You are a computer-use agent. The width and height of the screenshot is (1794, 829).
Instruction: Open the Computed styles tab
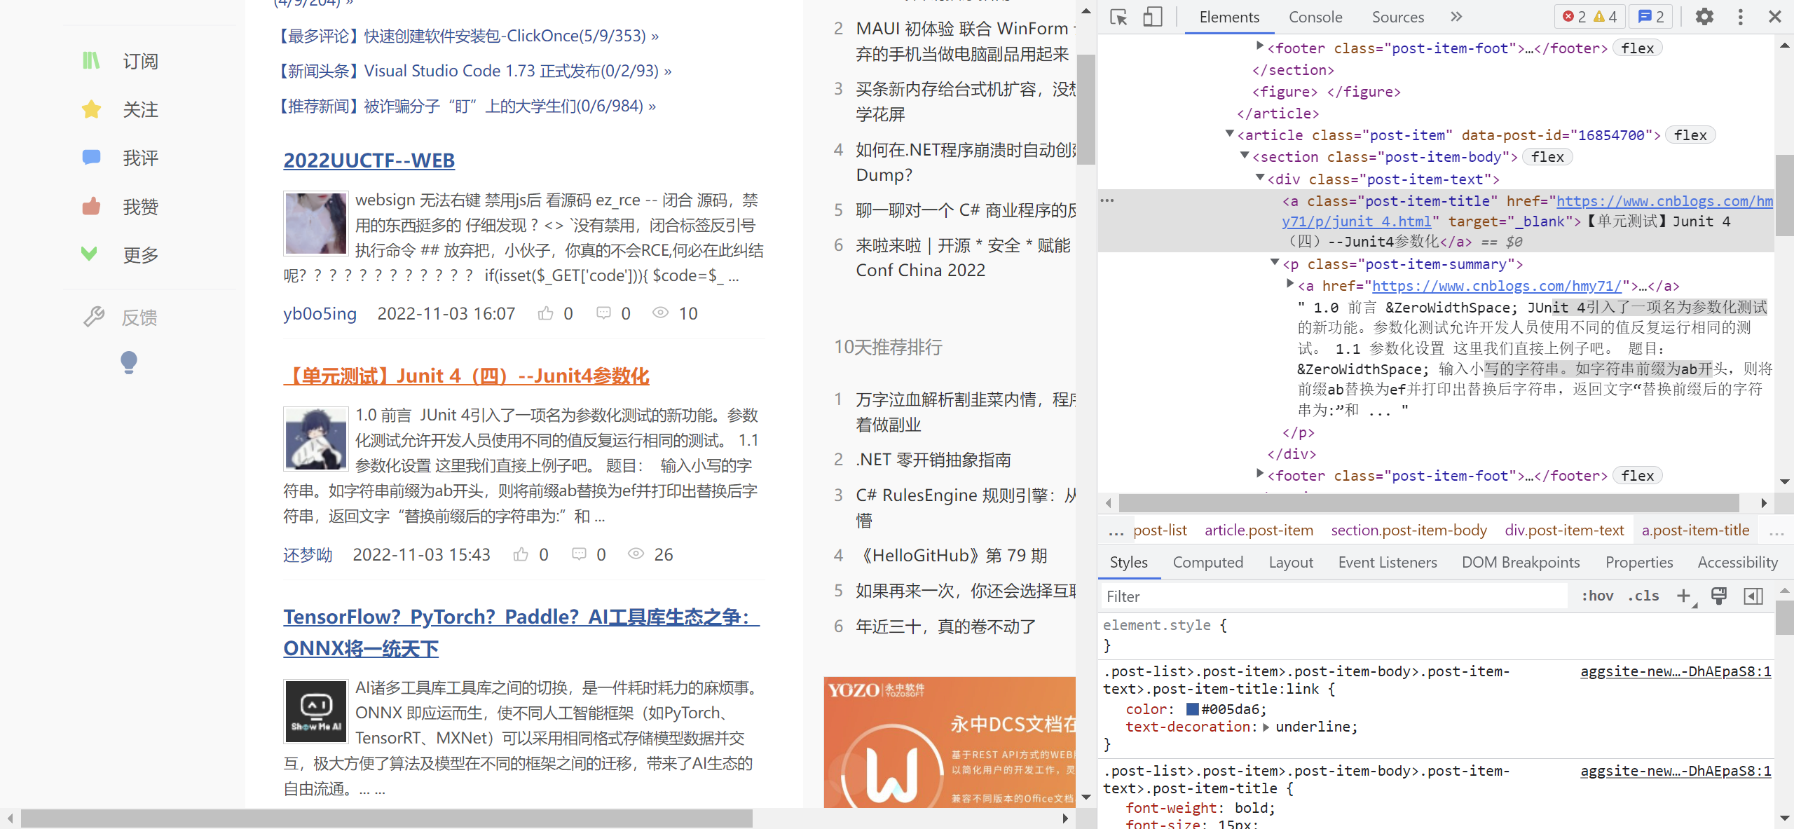coord(1207,562)
